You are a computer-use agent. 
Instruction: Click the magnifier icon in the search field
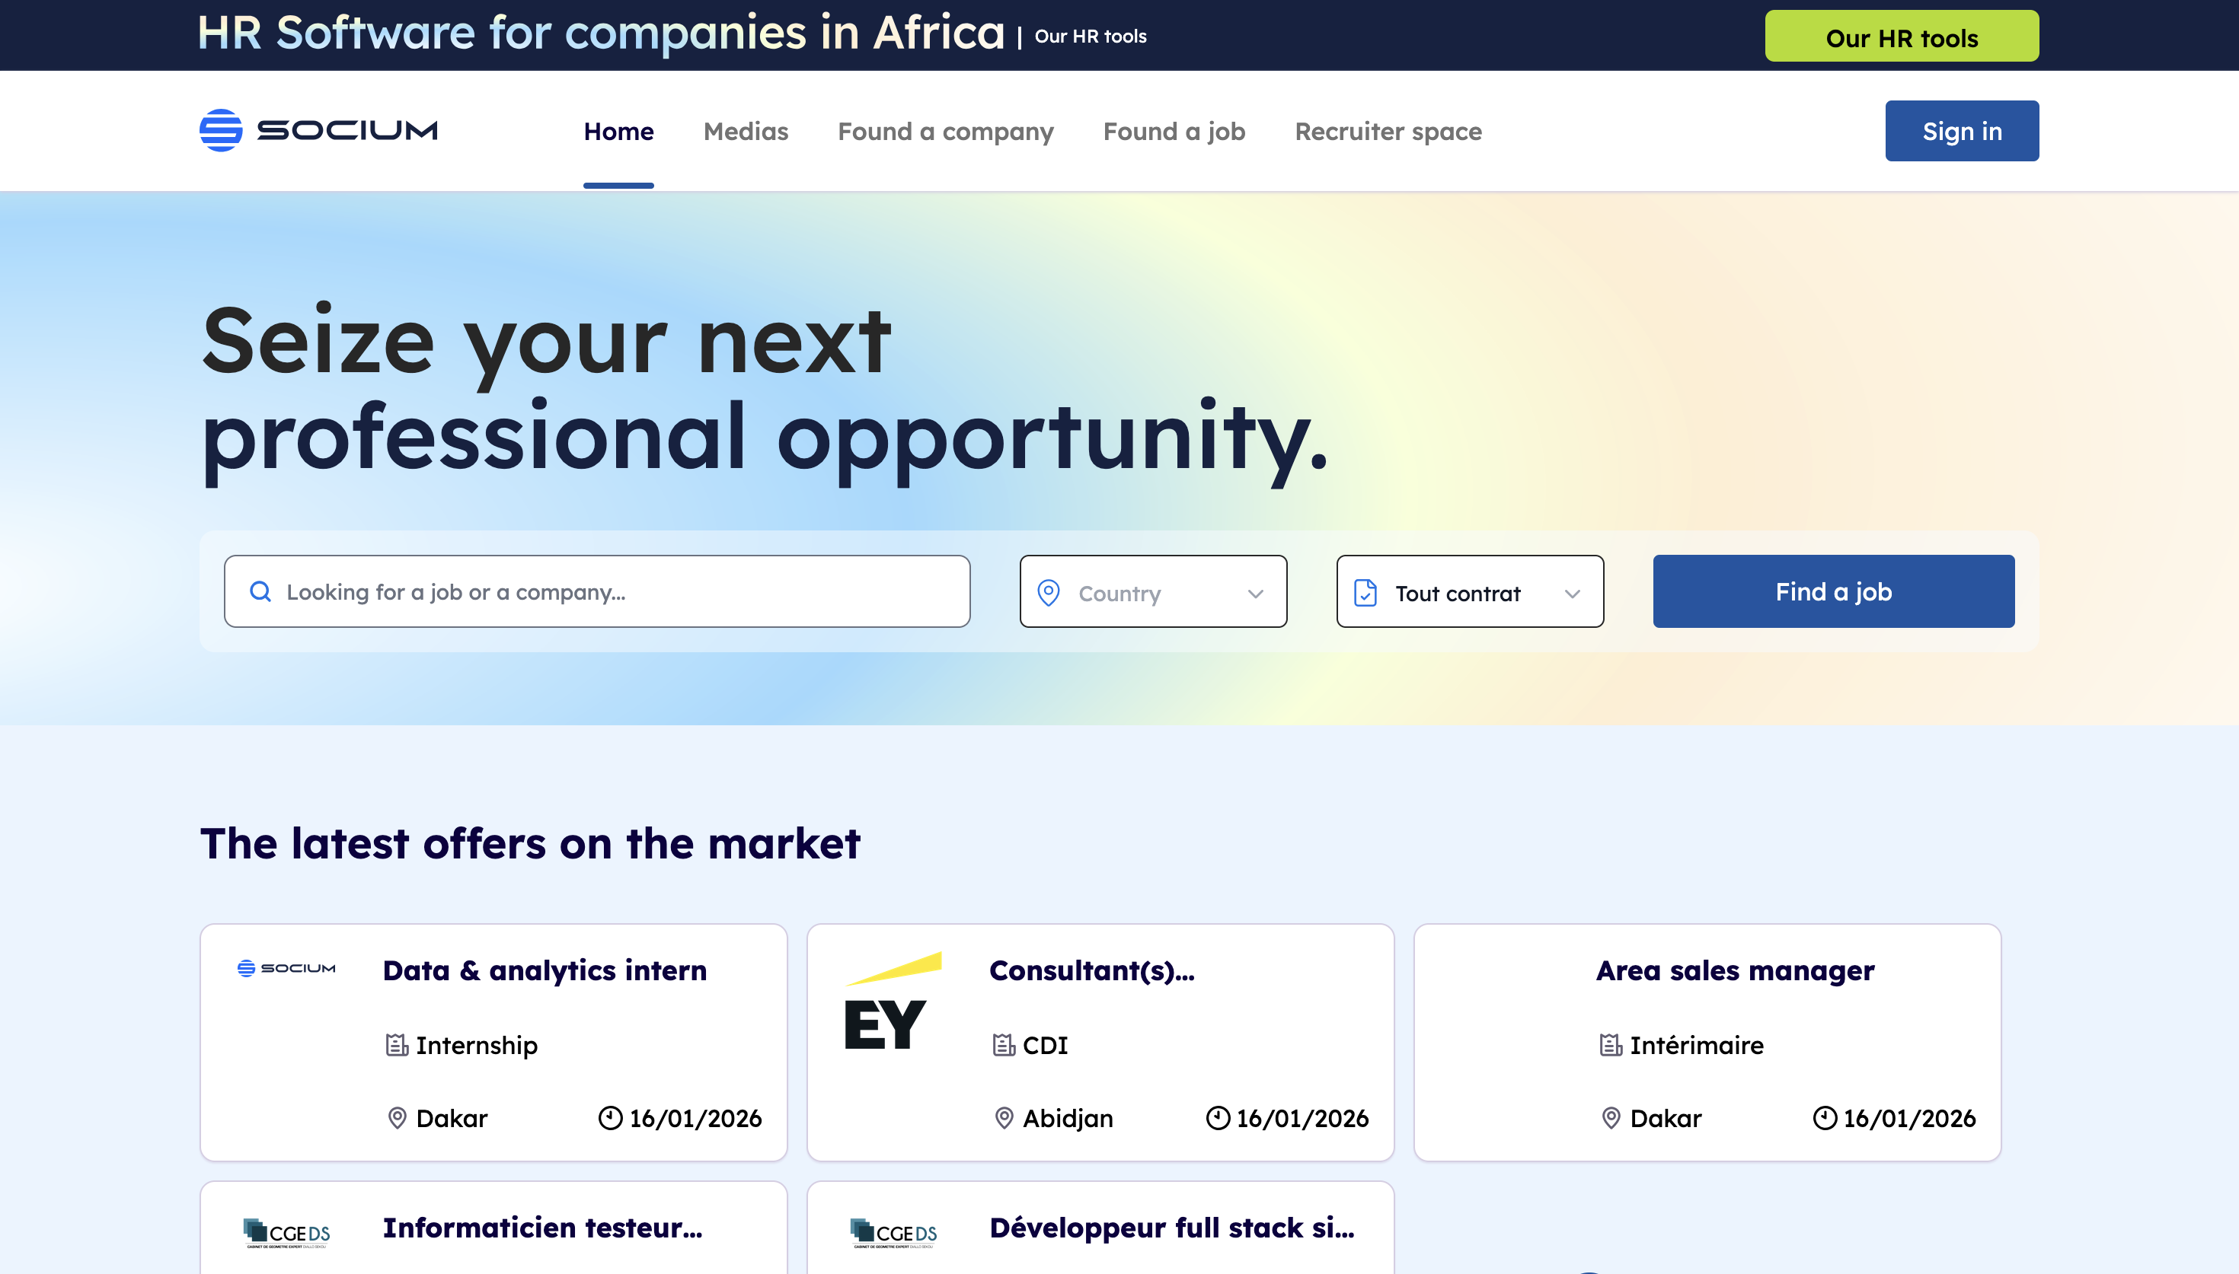pyautogui.click(x=260, y=591)
